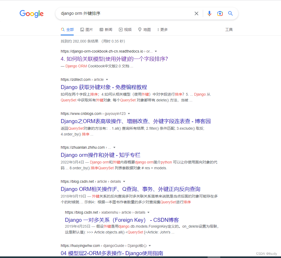Click the result count text 找到约 282,000 条结果
Screen dimensions: 281x258
click(79, 41)
